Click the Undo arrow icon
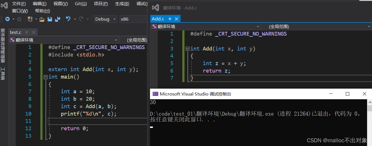372x146 pixels. pyautogui.click(x=68, y=19)
